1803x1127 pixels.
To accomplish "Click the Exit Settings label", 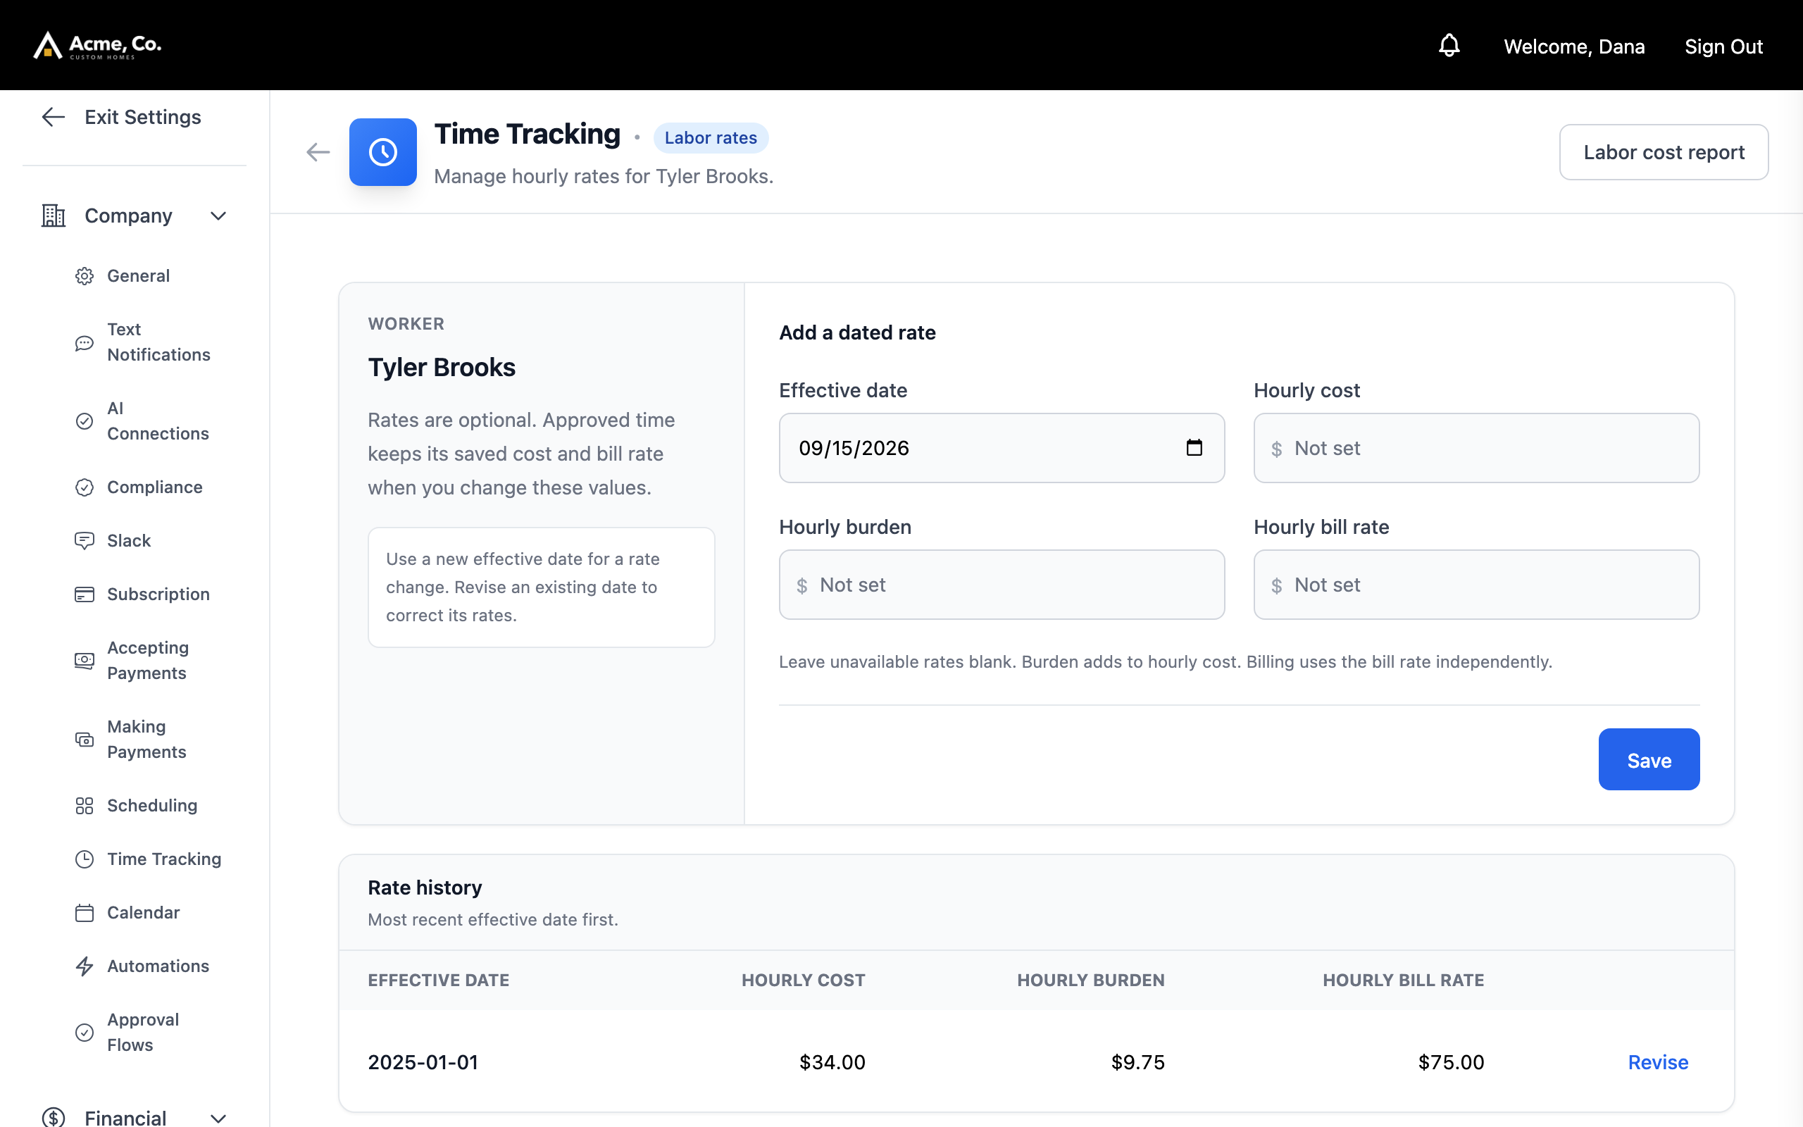I will pos(142,117).
